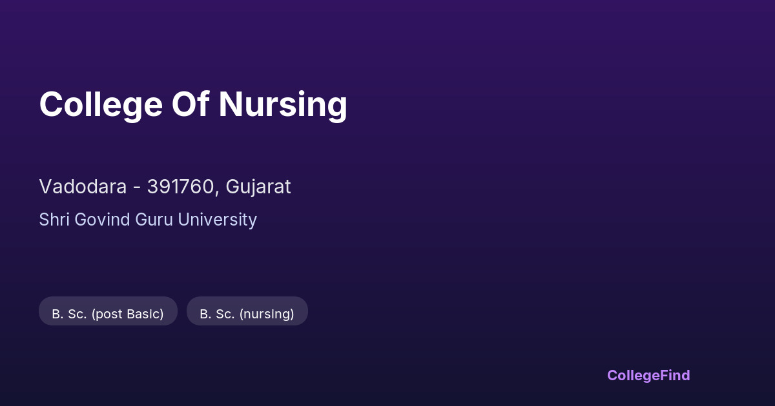Open the Shri Govind Guru University link
The image size is (775, 406).
pyautogui.click(x=148, y=220)
